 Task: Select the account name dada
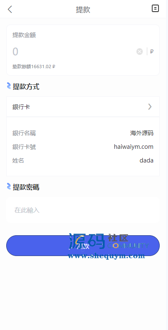146,160
